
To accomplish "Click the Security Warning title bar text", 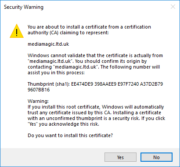I will coord(24,7).
